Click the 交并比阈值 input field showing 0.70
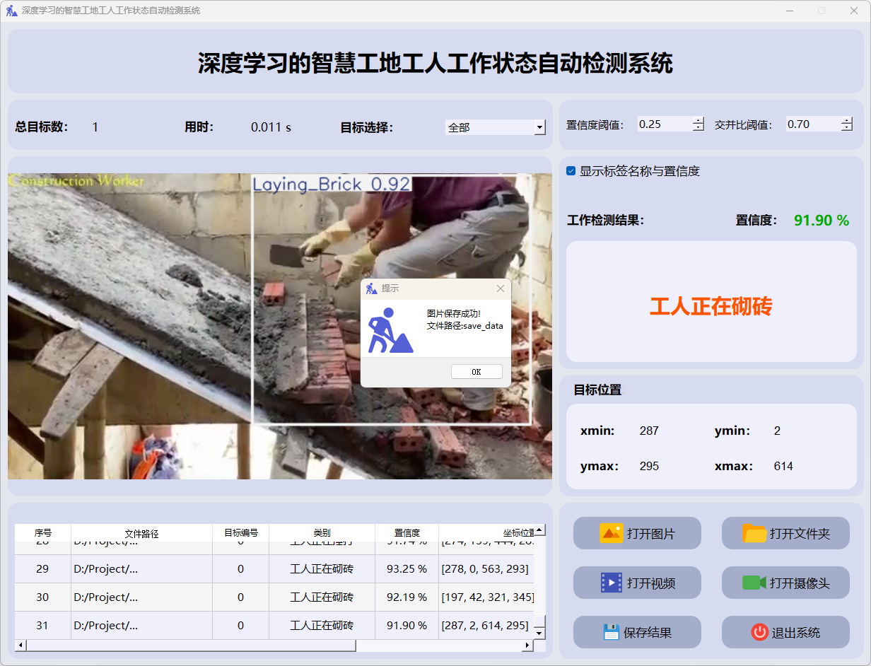This screenshot has width=871, height=666. tap(812, 124)
